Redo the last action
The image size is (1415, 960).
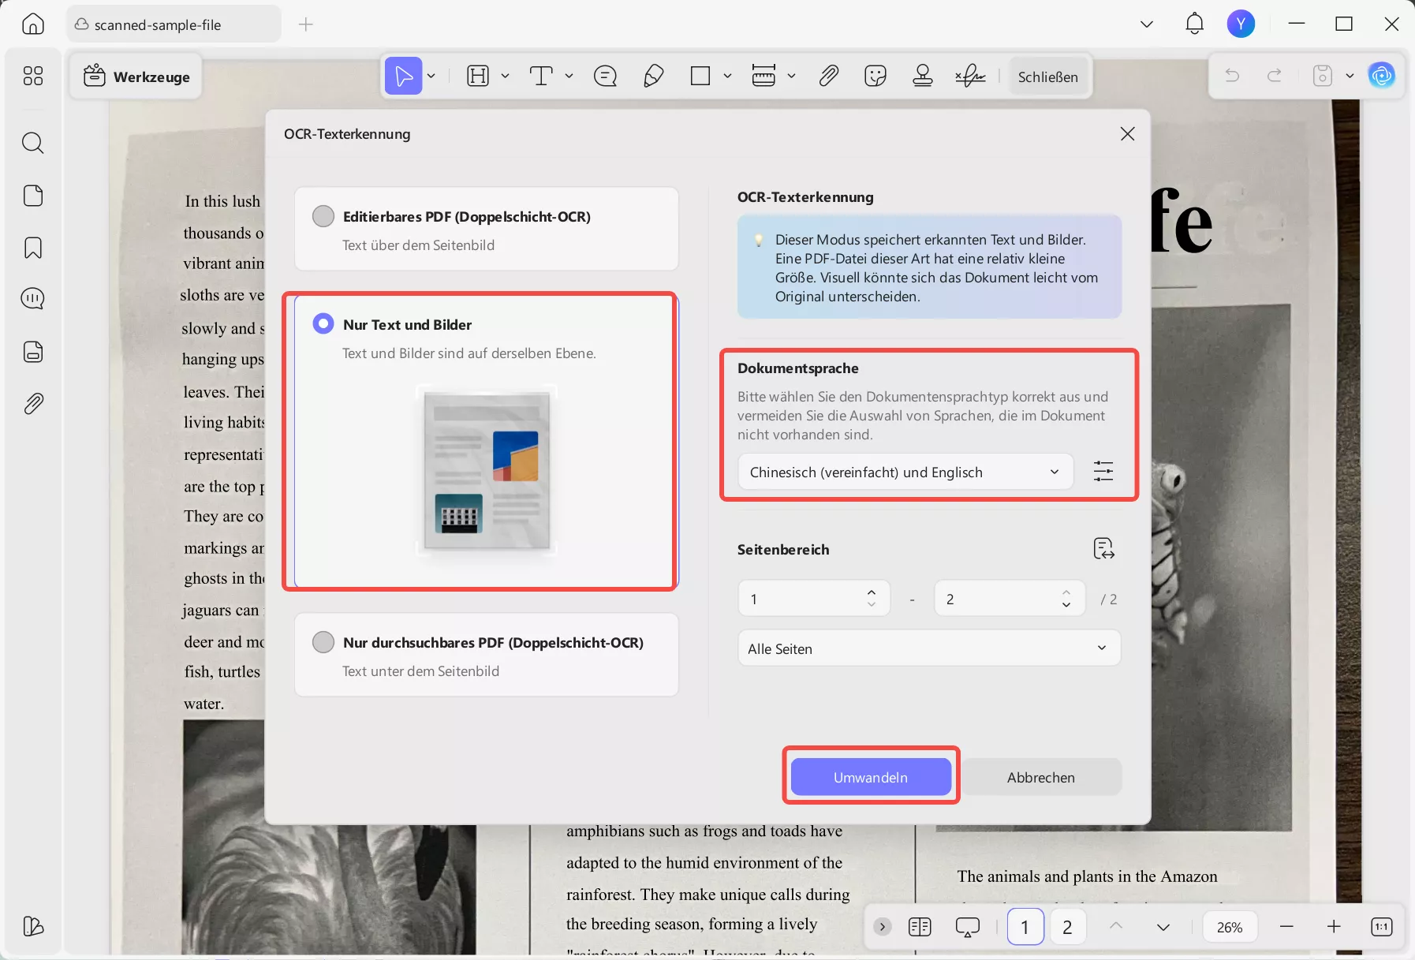click(1275, 76)
